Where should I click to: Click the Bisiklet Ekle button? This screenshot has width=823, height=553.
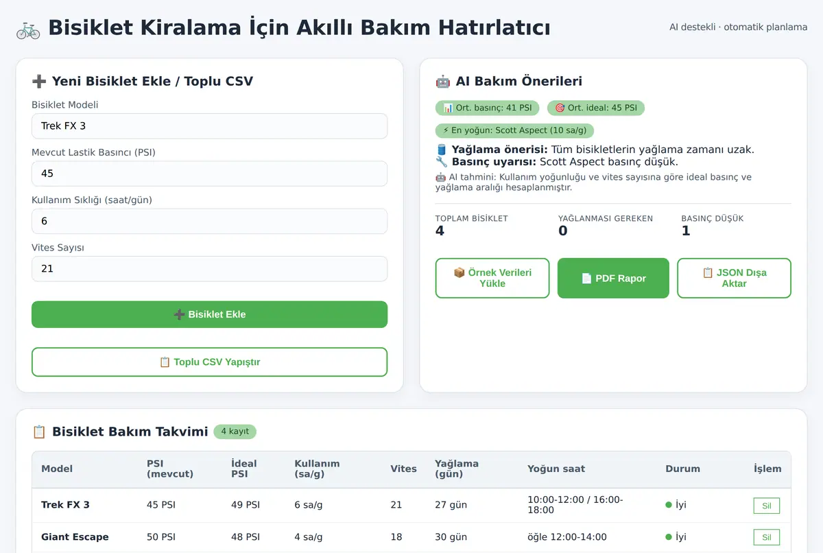click(209, 314)
